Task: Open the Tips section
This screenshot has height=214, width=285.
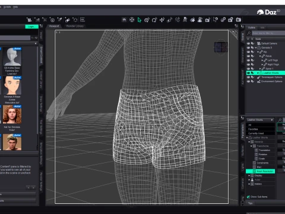Action: (x=250, y=203)
